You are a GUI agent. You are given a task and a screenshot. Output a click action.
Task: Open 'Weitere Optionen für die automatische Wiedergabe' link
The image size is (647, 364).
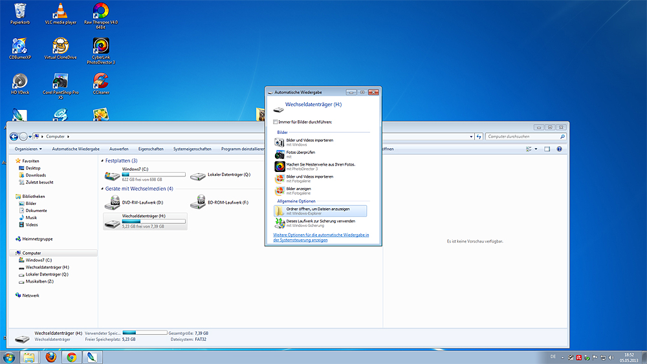click(321, 237)
